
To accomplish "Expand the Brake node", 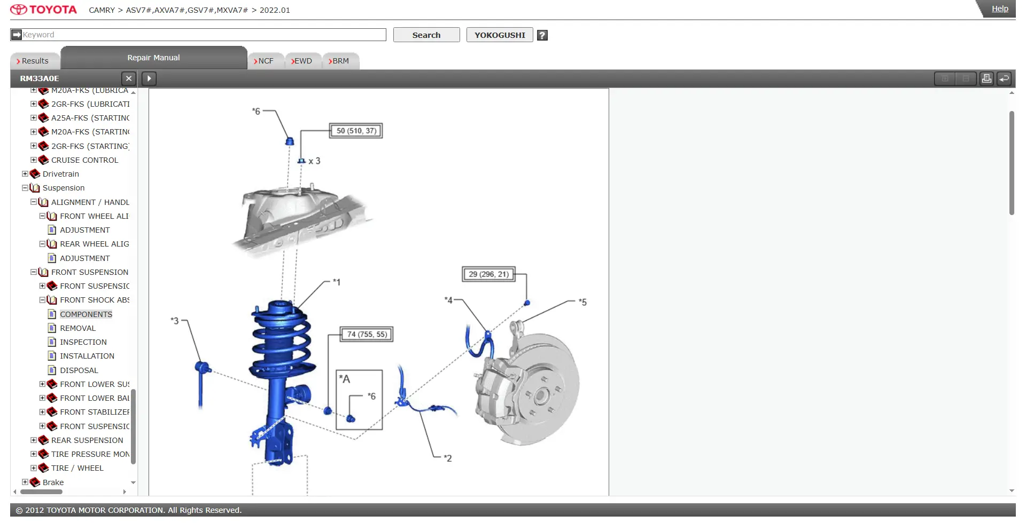I will 25,482.
